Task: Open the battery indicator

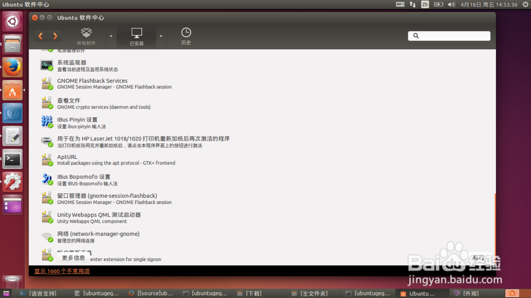Action: pyautogui.click(x=439, y=4)
